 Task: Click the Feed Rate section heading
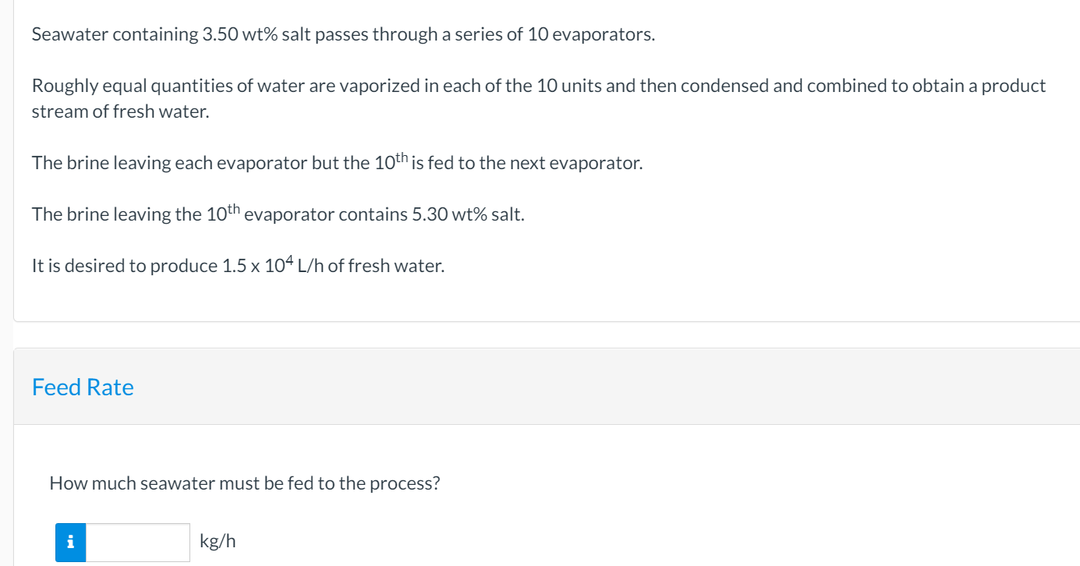pos(83,387)
